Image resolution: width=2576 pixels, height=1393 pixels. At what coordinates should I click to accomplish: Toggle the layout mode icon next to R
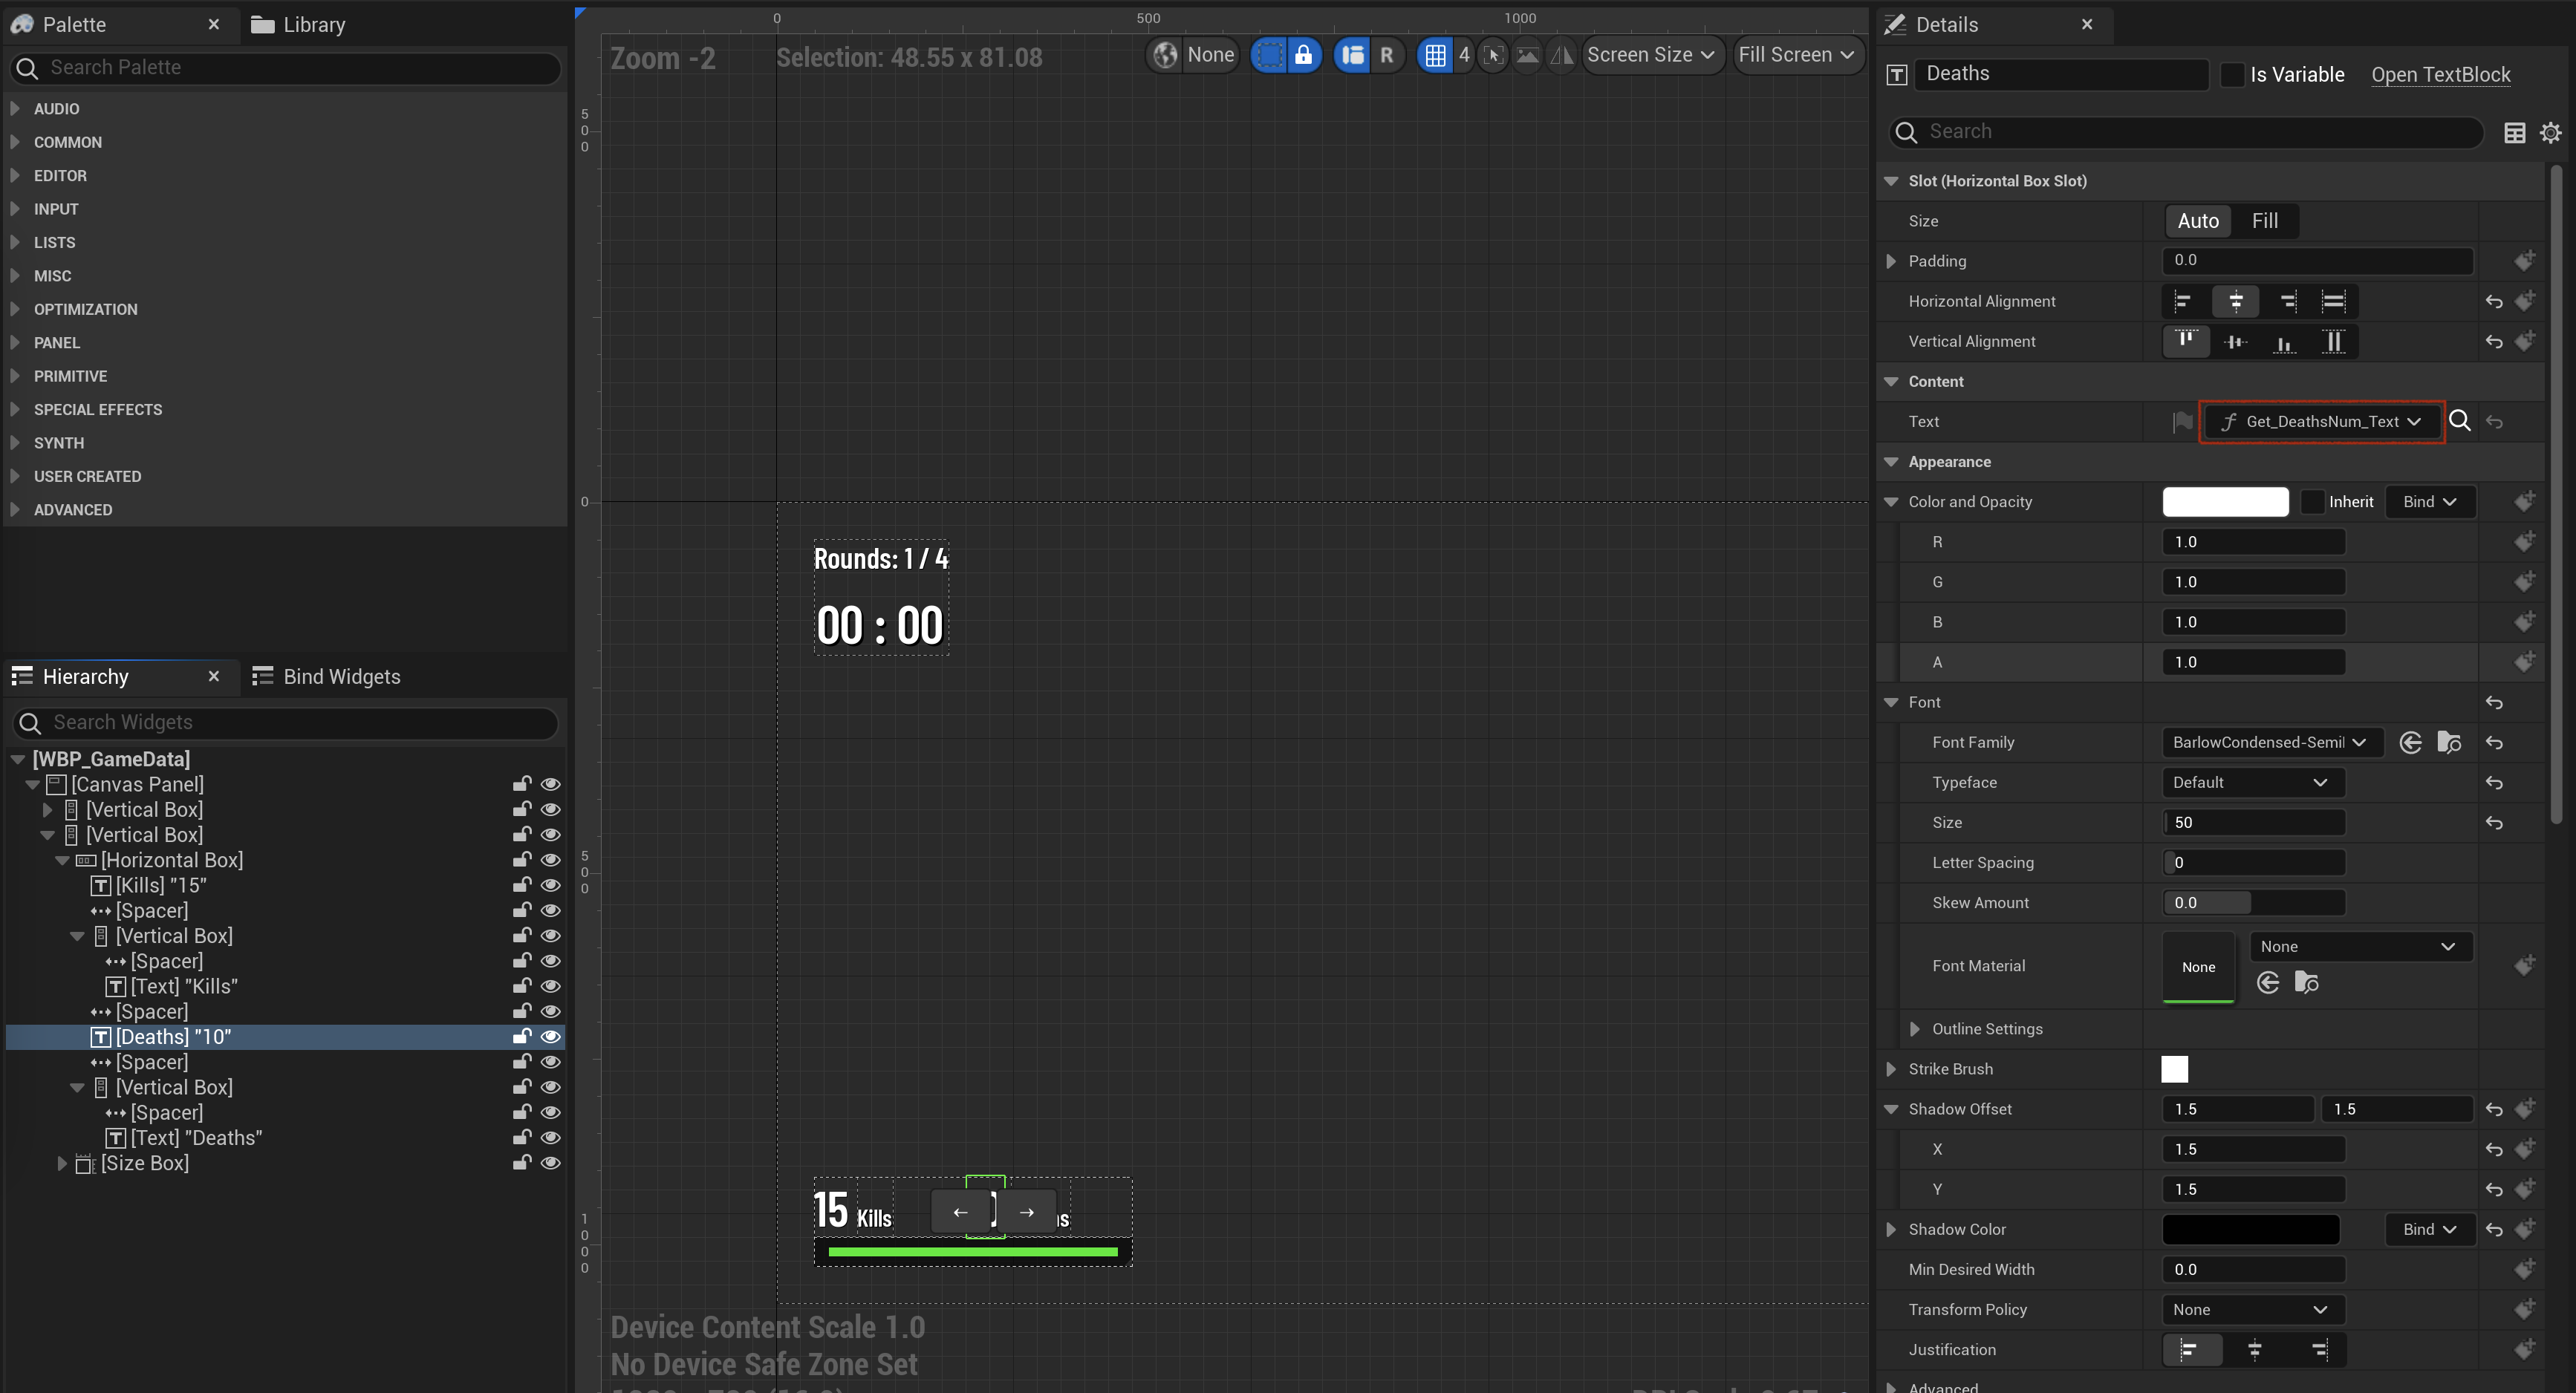(x=1352, y=55)
